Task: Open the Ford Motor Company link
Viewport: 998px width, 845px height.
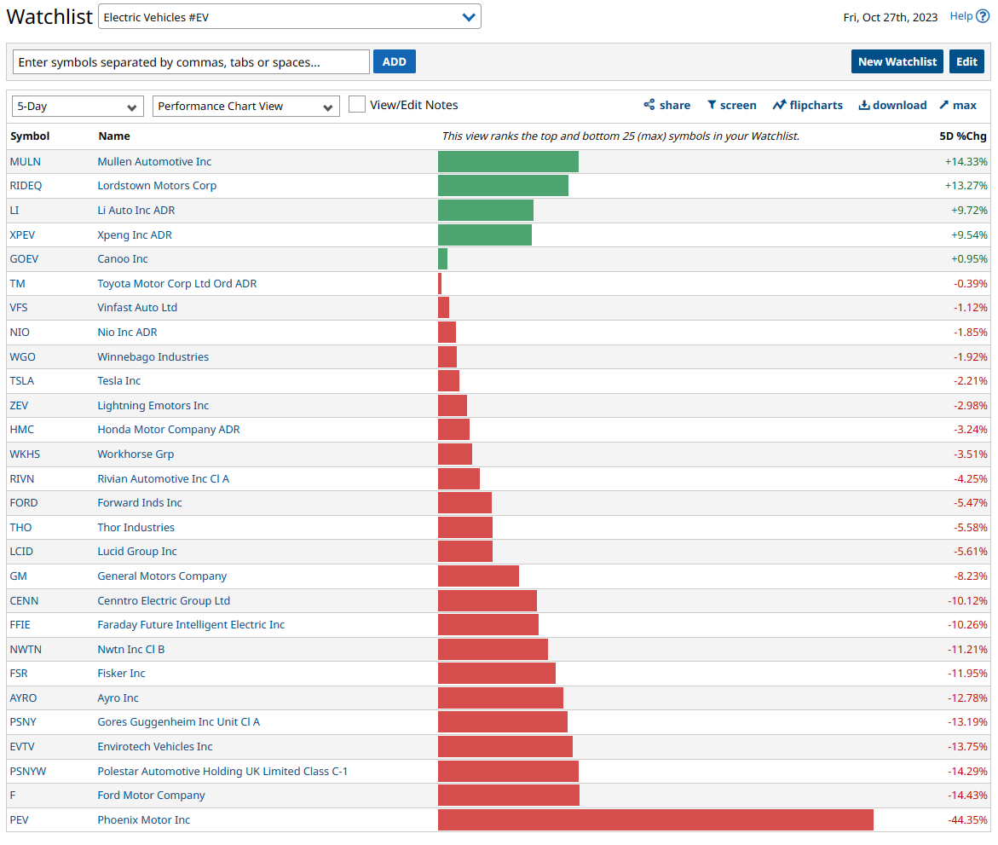Action: tap(151, 796)
